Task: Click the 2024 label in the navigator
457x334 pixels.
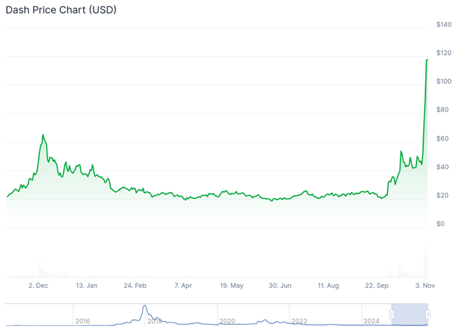Action: click(x=371, y=321)
